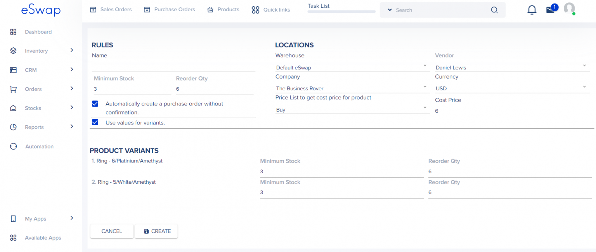
Task: Open the Dashboard sidebar icon
Action: (x=13, y=32)
